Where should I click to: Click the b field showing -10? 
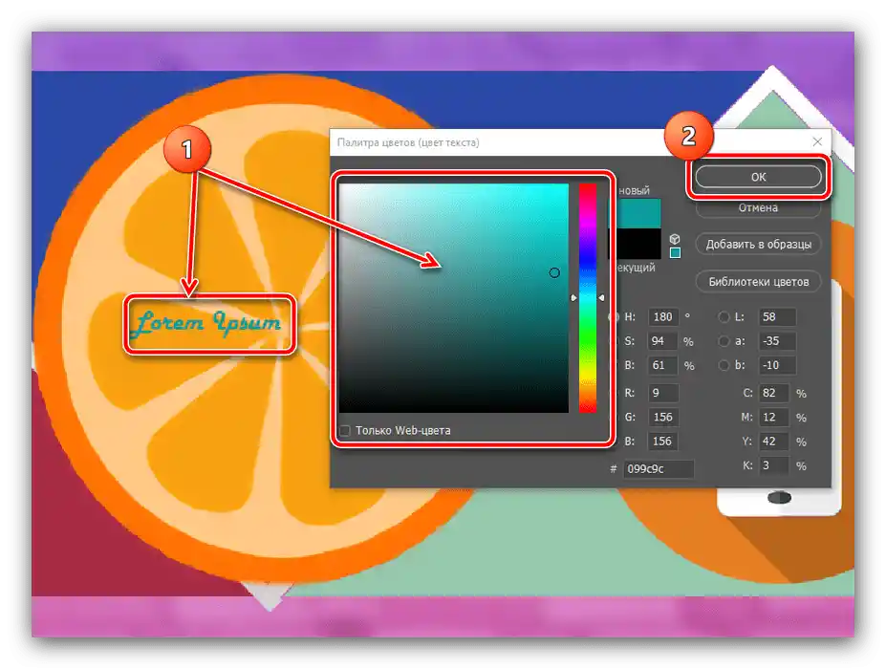[777, 366]
